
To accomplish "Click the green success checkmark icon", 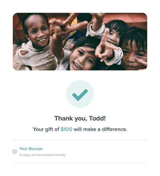I will (x=80, y=95).
